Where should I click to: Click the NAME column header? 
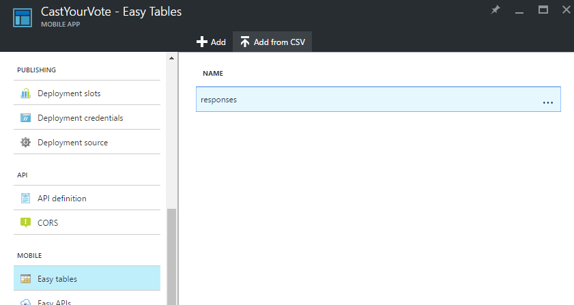(x=213, y=73)
